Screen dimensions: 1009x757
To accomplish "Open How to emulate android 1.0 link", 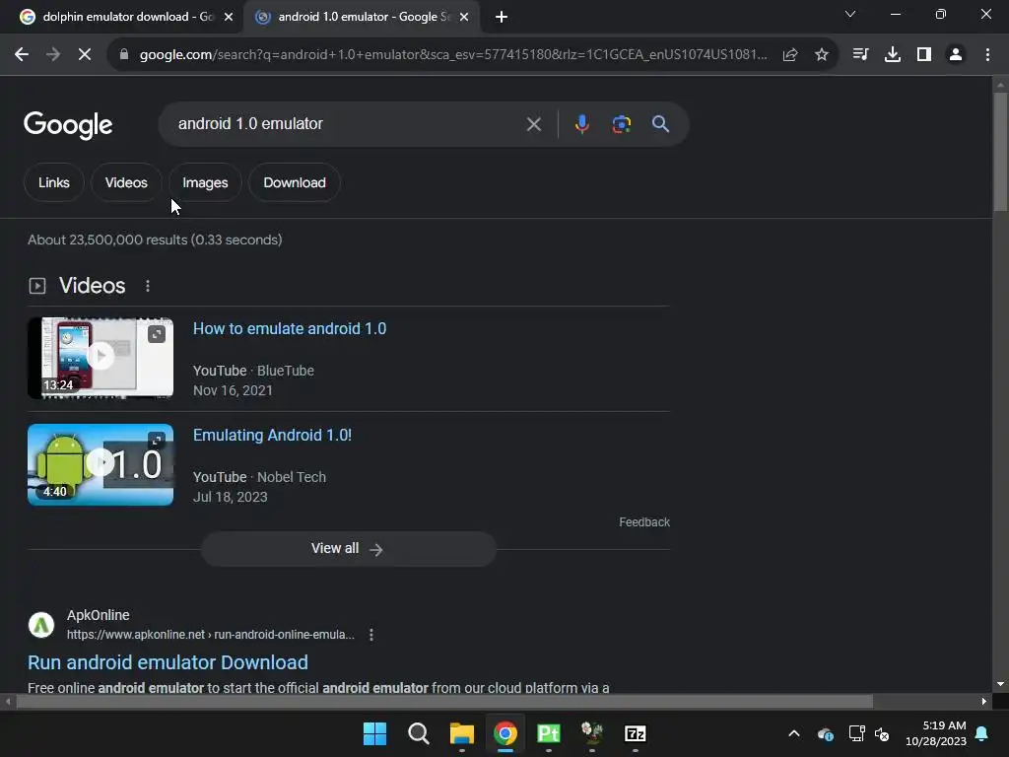I will [290, 329].
